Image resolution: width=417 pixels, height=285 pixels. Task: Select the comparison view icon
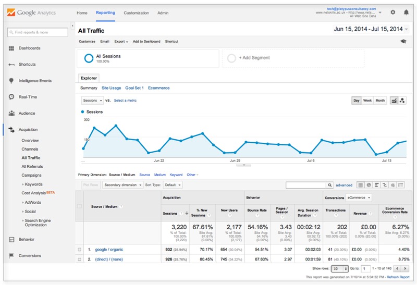(385, 185)
